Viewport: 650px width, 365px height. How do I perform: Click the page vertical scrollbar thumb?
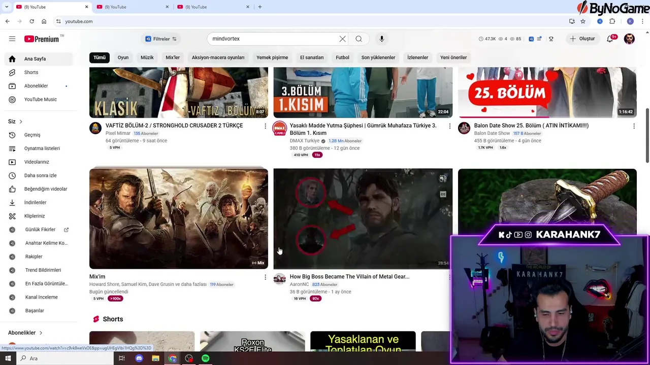(647, 135)
